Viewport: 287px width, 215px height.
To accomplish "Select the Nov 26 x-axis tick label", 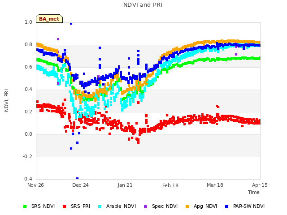I will (35, 185).
